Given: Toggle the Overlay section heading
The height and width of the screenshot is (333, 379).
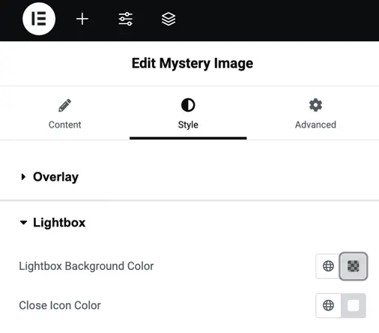Looking at the screenshot, I should coord(55,177).
